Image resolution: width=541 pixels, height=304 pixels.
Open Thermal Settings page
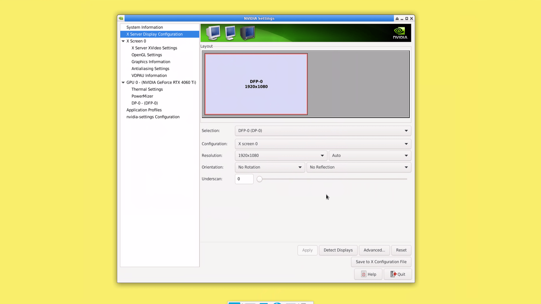147,89
